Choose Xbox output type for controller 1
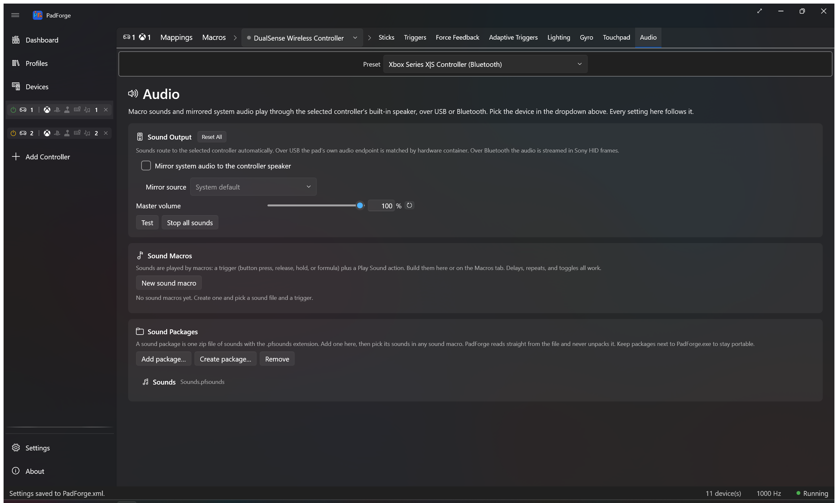 (x=47, y=109)
